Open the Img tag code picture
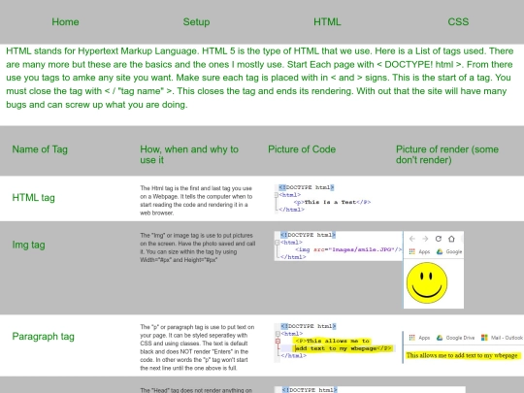The height and width of the screenshot is (393, 524). coord(339,246)
